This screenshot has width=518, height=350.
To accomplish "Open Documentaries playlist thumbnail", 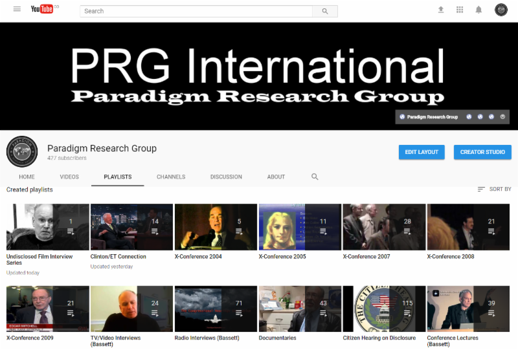I will (x=300, y=309).
